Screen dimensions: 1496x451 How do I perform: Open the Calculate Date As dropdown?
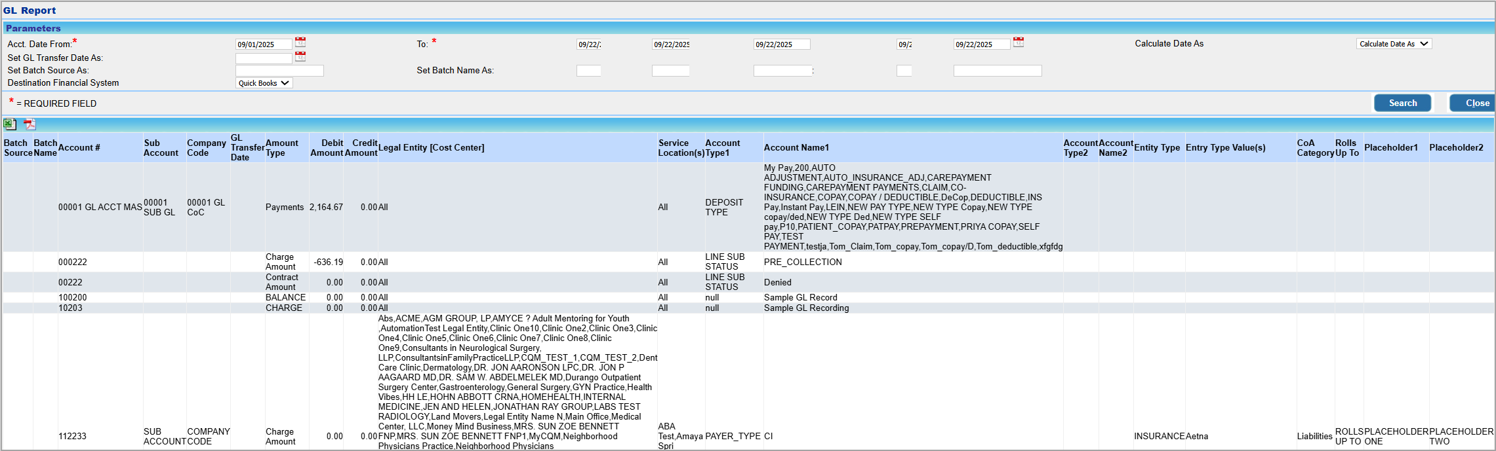pyautogui.click(x=1393, y=44)
